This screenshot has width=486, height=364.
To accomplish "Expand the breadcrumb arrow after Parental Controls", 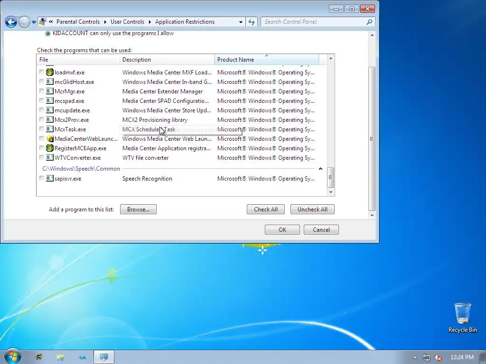I will coord(105,22).
